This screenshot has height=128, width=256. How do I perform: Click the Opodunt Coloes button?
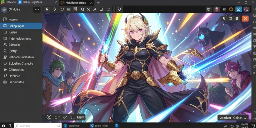233,118
